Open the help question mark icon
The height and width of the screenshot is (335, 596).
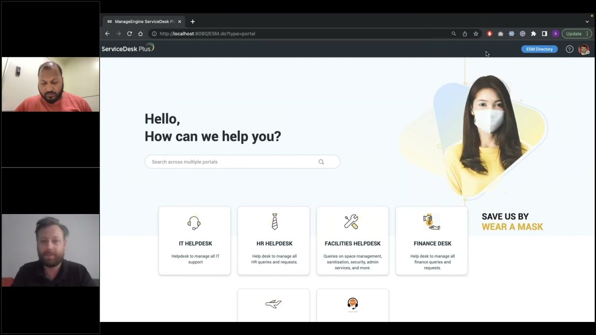(x=569, y=49)
